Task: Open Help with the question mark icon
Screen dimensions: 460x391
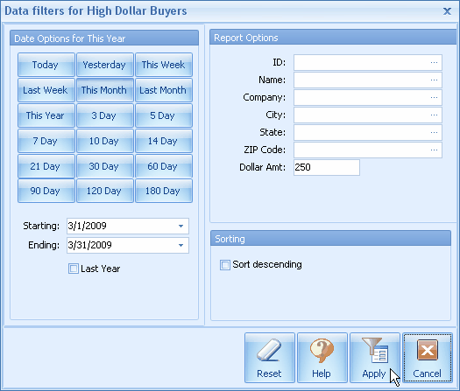Action: pos(322,357)
